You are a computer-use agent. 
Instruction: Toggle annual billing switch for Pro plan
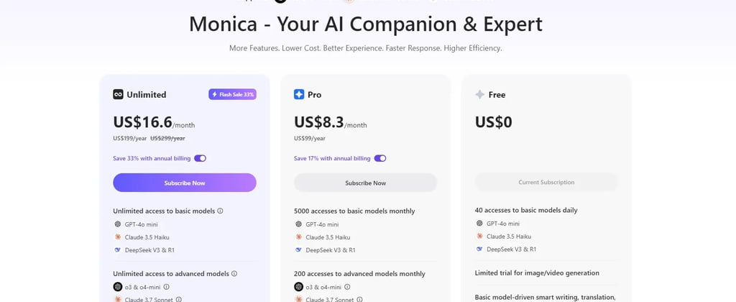380,158
